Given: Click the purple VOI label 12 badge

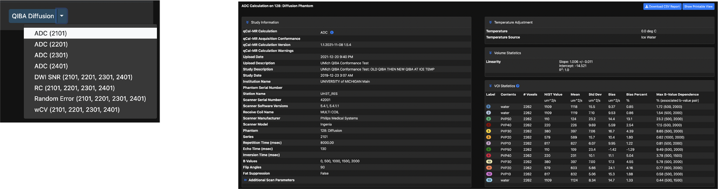Looking at the screenshot, I should [489, 174].
